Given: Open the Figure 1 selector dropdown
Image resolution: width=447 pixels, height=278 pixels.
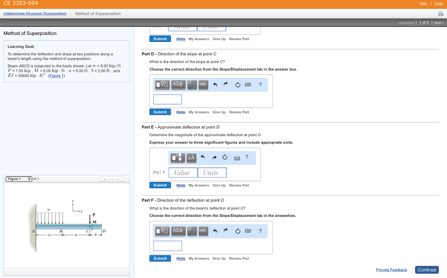Looking at the screenshot, I should (19, 179).
